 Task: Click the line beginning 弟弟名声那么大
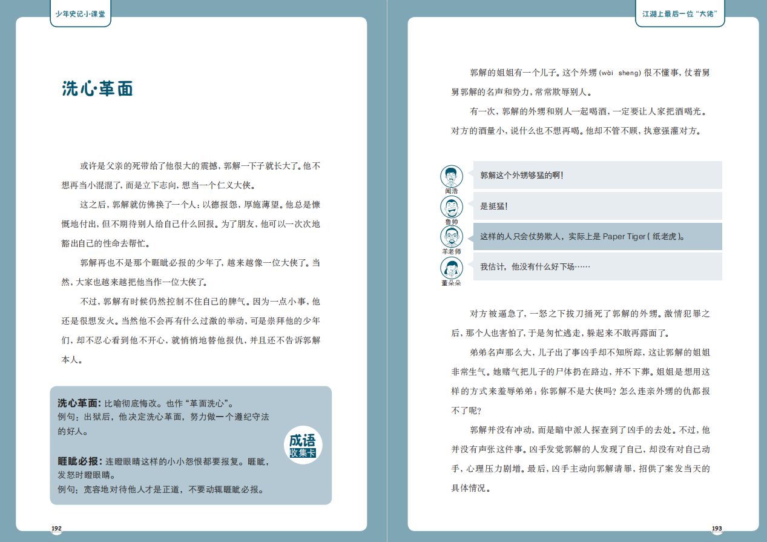[590, 352]
